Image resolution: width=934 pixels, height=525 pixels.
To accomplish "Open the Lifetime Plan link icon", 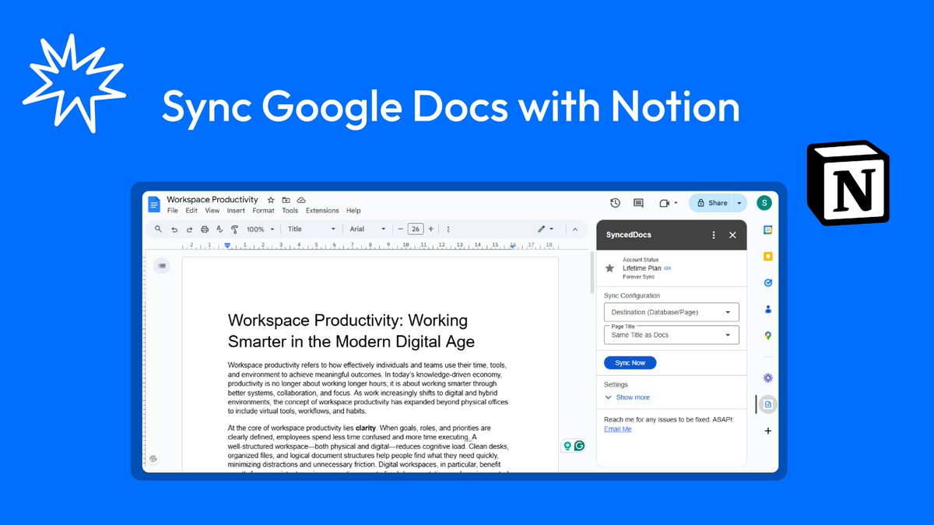I will coord(668,268).
